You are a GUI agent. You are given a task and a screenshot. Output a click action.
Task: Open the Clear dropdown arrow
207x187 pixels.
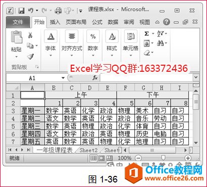coord(152,53)
